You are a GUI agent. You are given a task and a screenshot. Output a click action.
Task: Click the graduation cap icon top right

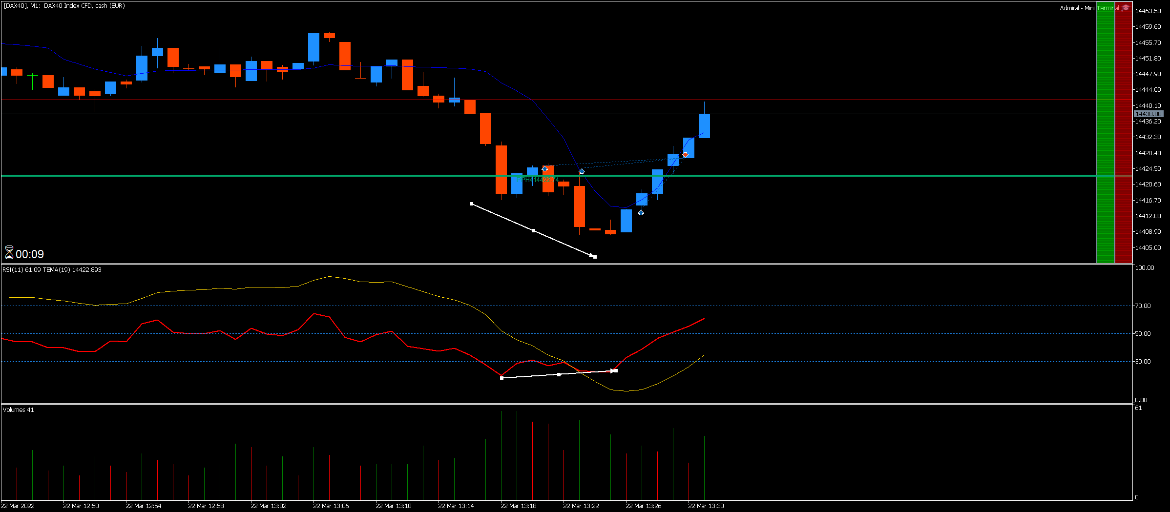1126,8
